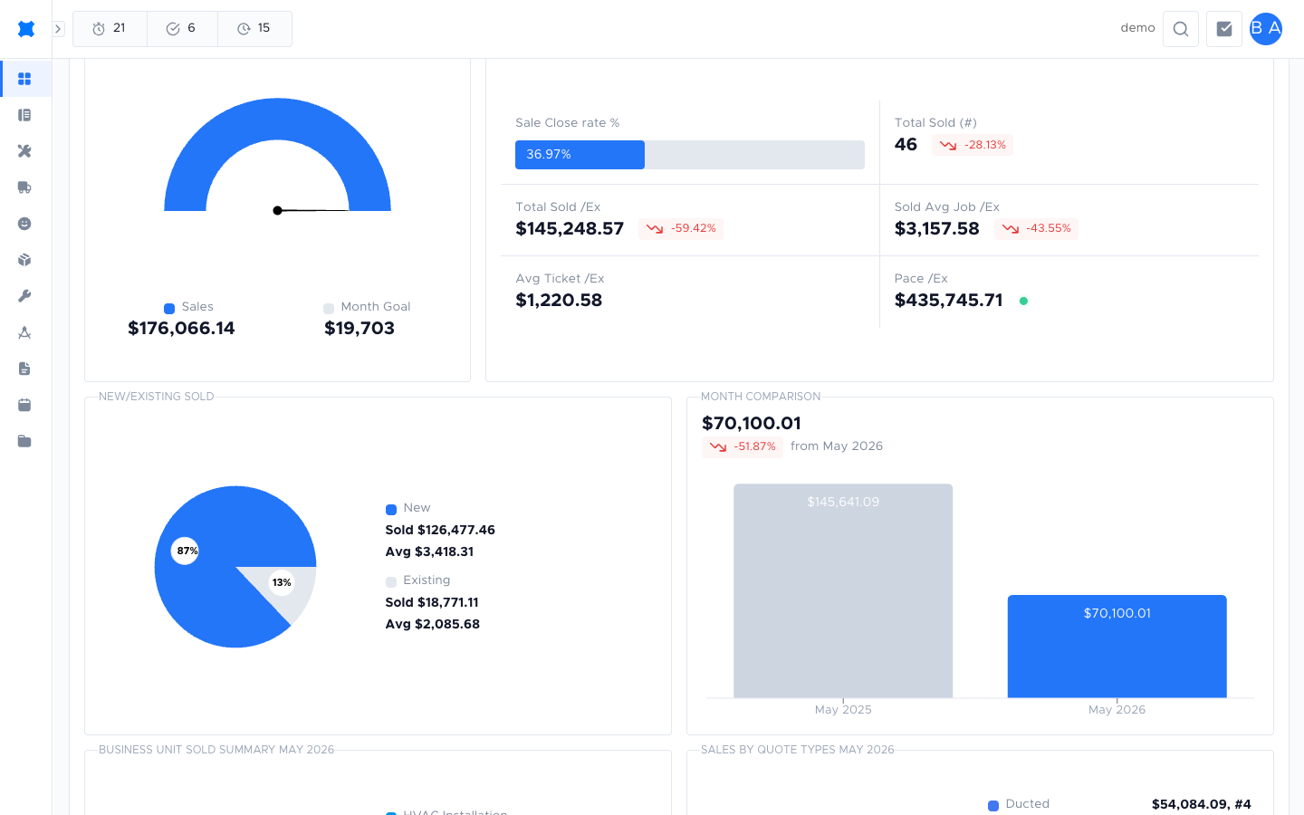Viewport: 1304px width, 815px height.
Task: Click Business Unit Sold Summary May 2026 title
Action: point(216,750)
